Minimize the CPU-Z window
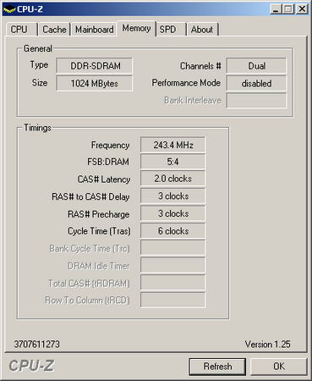The image size is (312, 381). [276, 9]
